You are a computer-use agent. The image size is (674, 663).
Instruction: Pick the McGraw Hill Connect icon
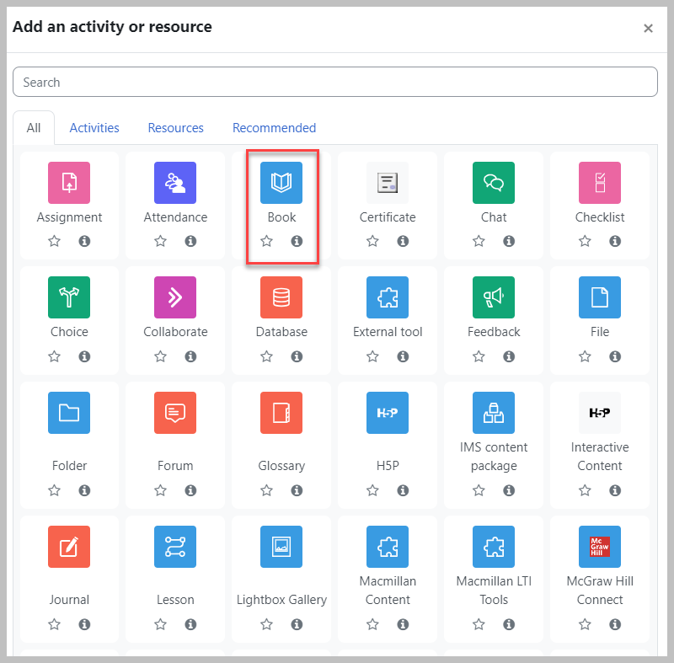tap(600, 547)
